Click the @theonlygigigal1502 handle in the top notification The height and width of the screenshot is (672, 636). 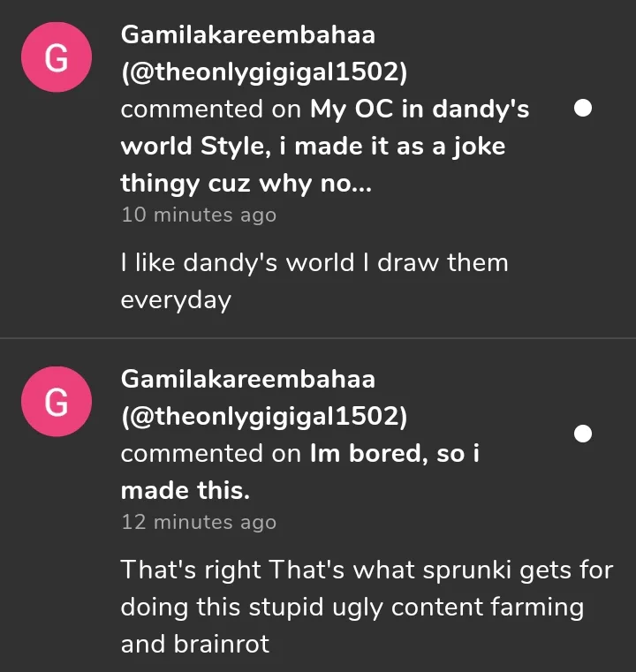point(263,72)
